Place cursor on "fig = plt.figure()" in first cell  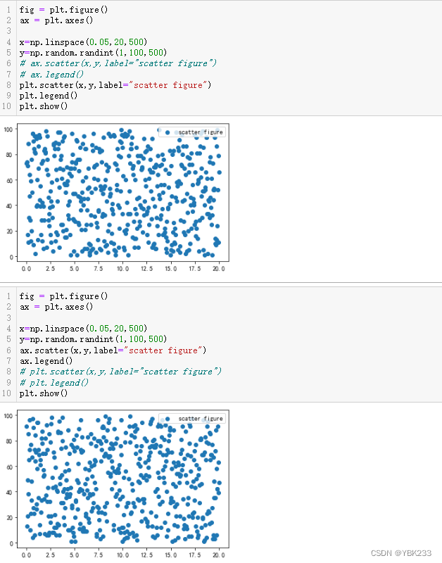[63, 10]
